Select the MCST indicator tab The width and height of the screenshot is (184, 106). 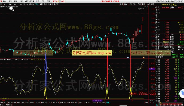click(x=98, y=103)
